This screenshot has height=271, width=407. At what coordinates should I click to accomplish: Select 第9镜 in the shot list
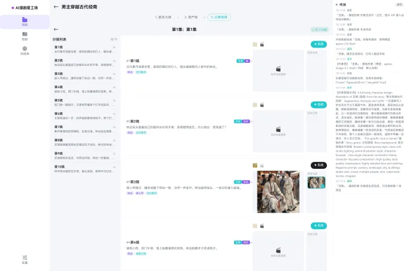coord(85,155)
